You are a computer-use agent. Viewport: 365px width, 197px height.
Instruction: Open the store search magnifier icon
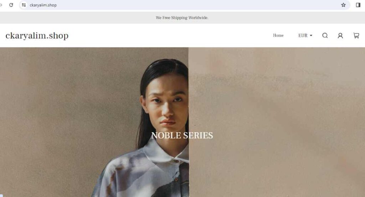coord(325,35)
